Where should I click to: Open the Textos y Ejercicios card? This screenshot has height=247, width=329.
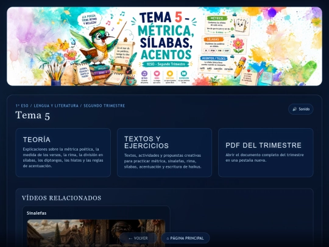pyautogui.click(x=164, y=152)
